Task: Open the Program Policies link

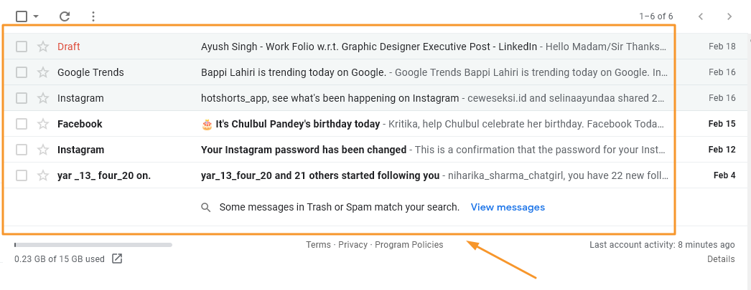Action: 409,245
